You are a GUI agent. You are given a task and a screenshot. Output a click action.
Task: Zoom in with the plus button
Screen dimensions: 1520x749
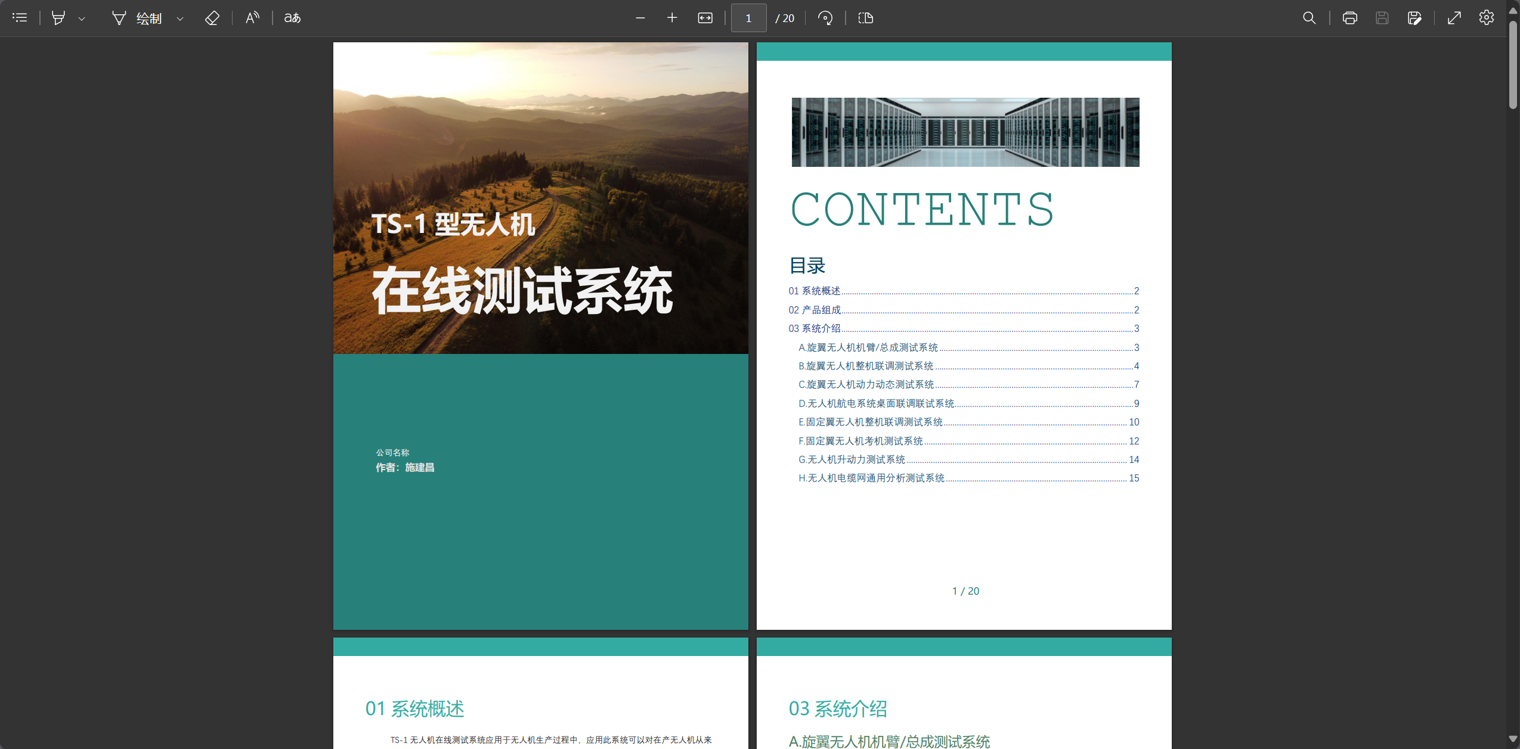[x=672, y=18]
